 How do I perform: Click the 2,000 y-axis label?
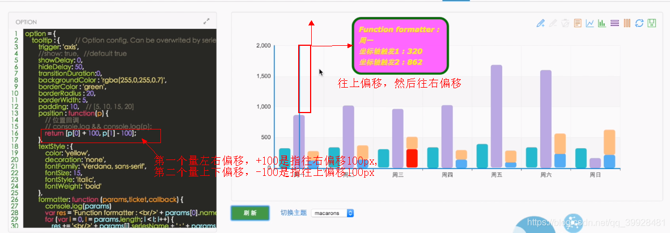(x=263, y=46)
